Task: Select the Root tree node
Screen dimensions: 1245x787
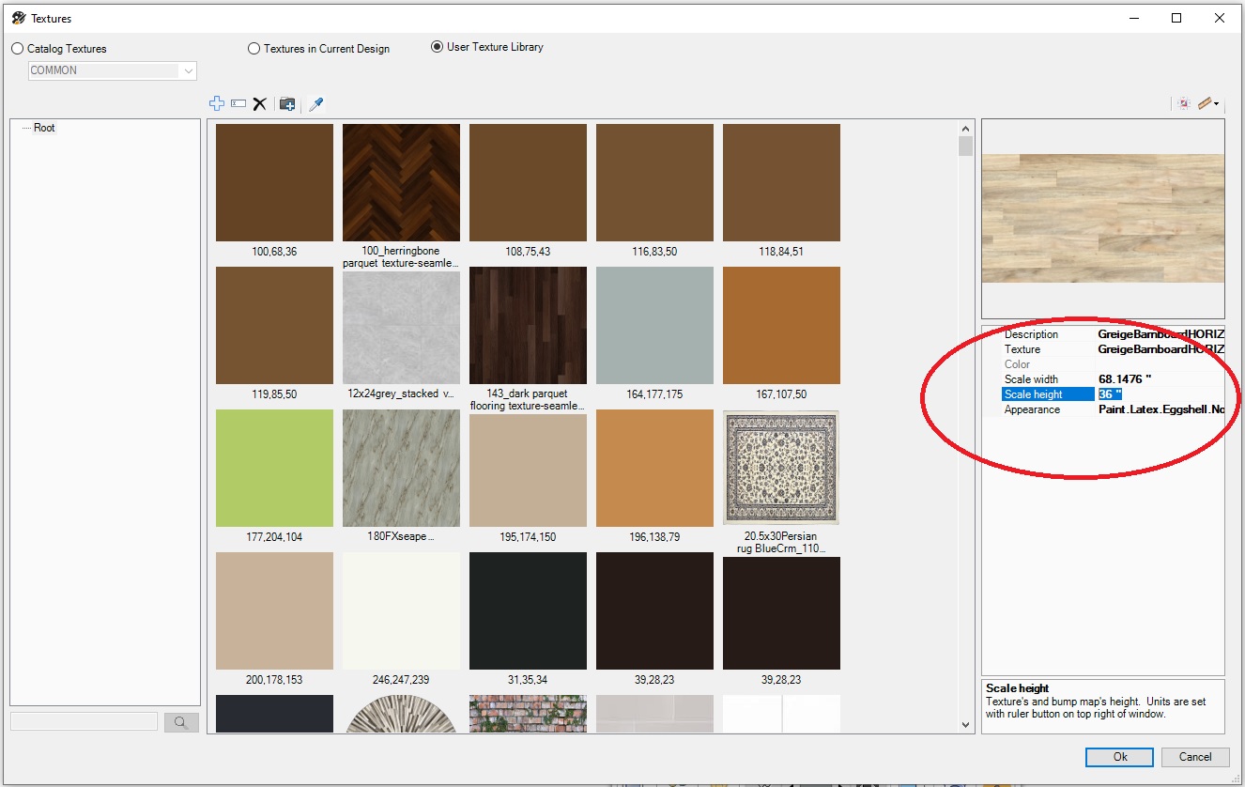Action: pyautogui.click(x=44, y=128)
